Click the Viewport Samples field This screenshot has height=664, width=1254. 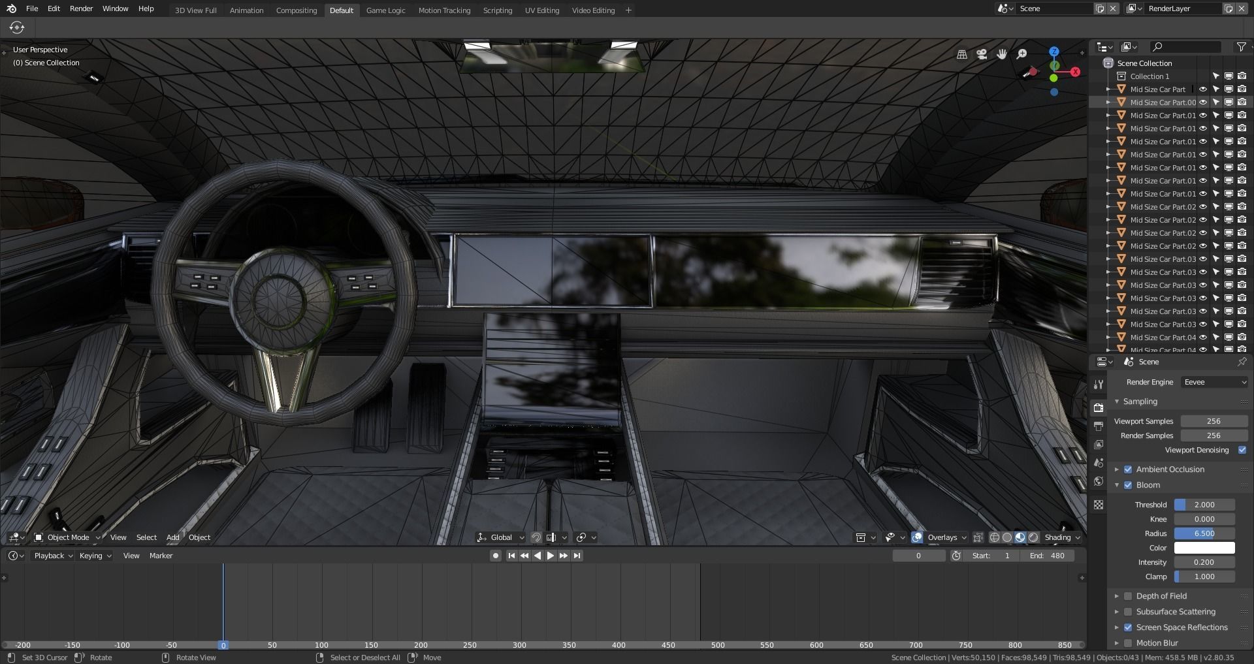[1214, 421]
